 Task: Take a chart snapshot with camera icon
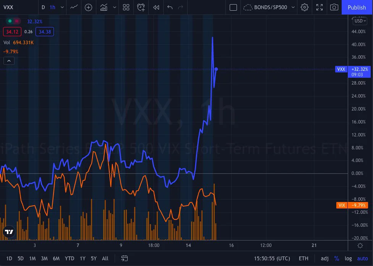pyautogui.click(x=334, y=7)
